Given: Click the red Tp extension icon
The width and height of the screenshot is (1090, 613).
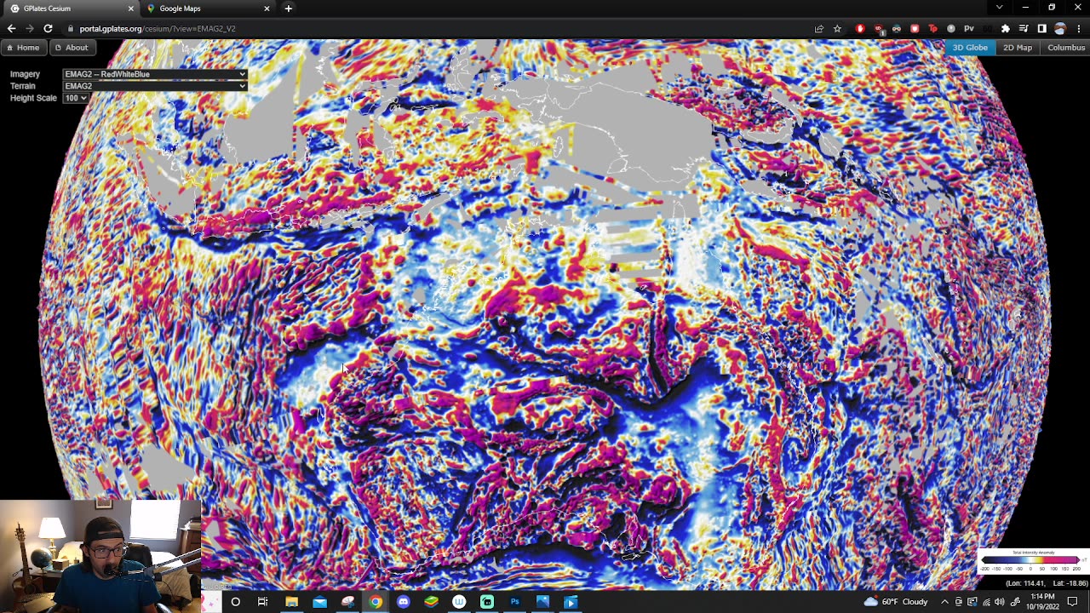Looking at the screenshot, I should pyautogui.click(x=932, y=28).
